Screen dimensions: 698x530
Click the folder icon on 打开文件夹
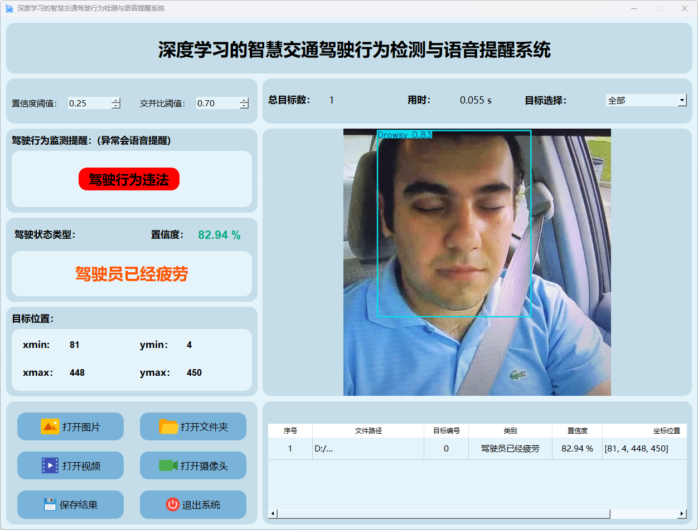coord(168,426)
